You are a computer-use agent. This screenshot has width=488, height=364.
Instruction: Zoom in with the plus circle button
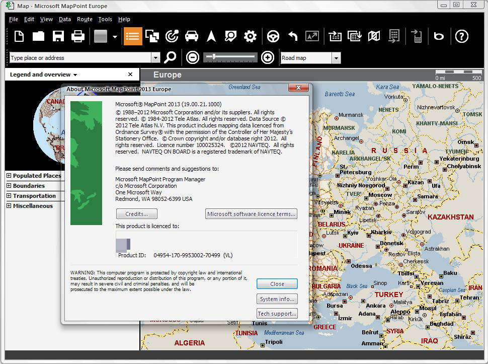point(268,57)
